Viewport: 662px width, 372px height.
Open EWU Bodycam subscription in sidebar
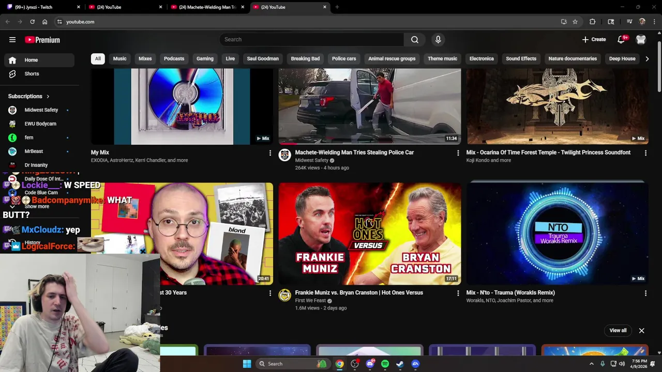coord(39,124)
